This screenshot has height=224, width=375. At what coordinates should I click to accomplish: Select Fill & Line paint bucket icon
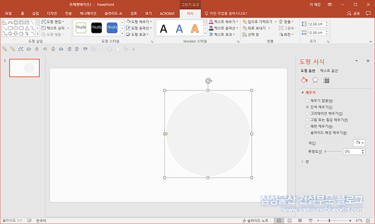[304, 80]
